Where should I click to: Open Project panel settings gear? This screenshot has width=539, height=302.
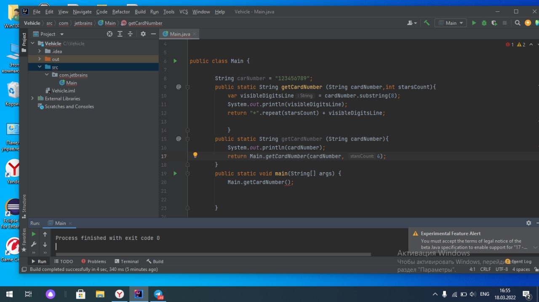point(143,34)
